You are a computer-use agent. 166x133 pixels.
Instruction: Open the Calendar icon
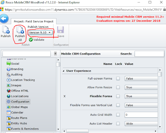[9, 113]
